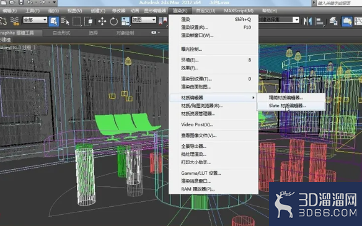Activate the Select and Rotate tool
362x226 pixels.
click(114, 21)
